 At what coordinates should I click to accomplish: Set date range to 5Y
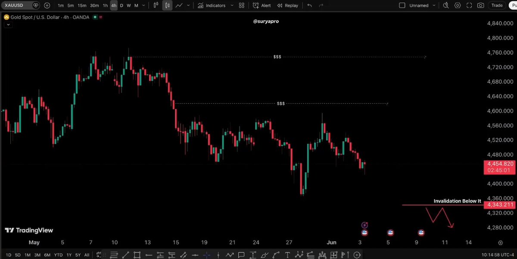tap(78, 255)
